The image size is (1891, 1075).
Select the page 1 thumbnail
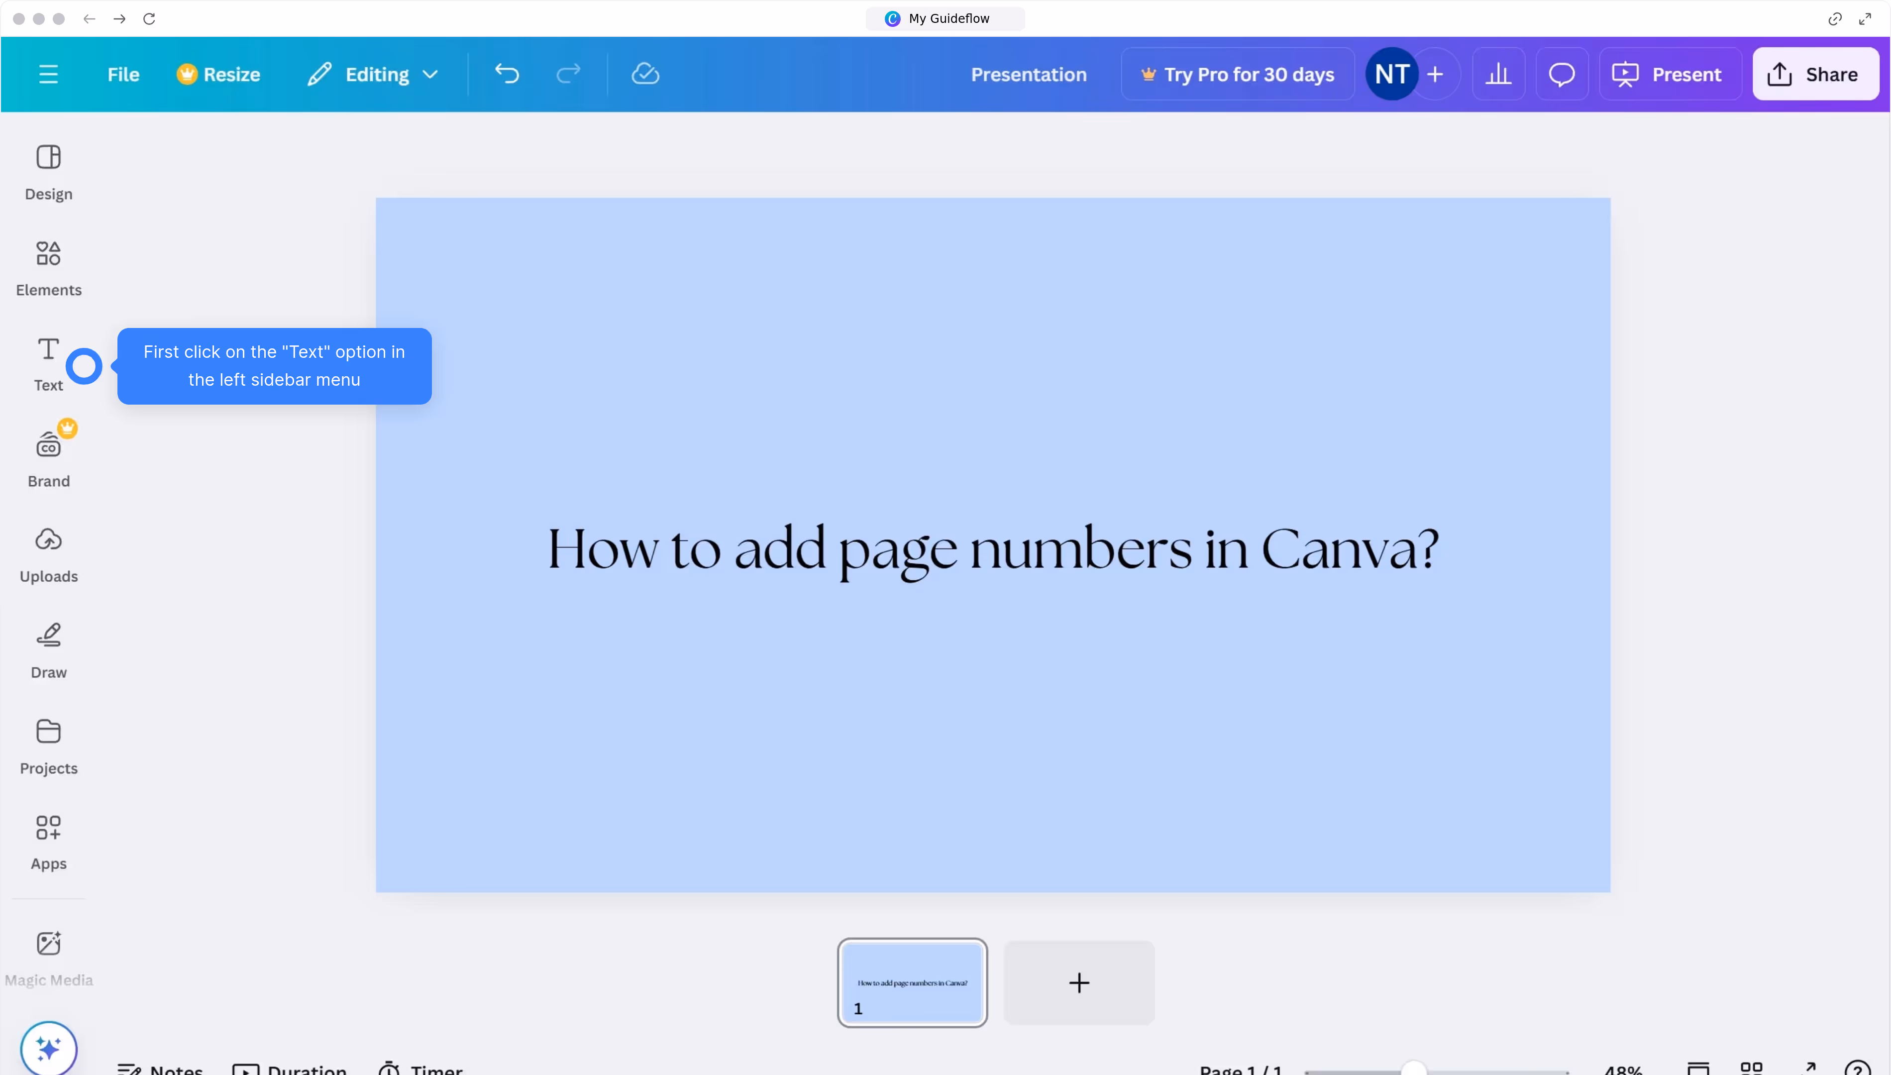pyautogui.click(x=912, y=982)
